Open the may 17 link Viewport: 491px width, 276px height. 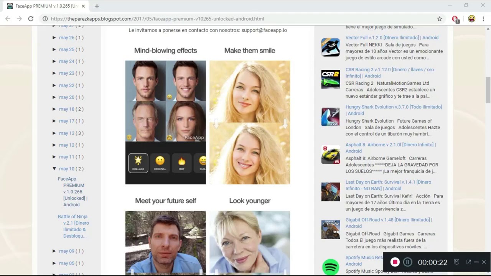(x=66, y=121)
